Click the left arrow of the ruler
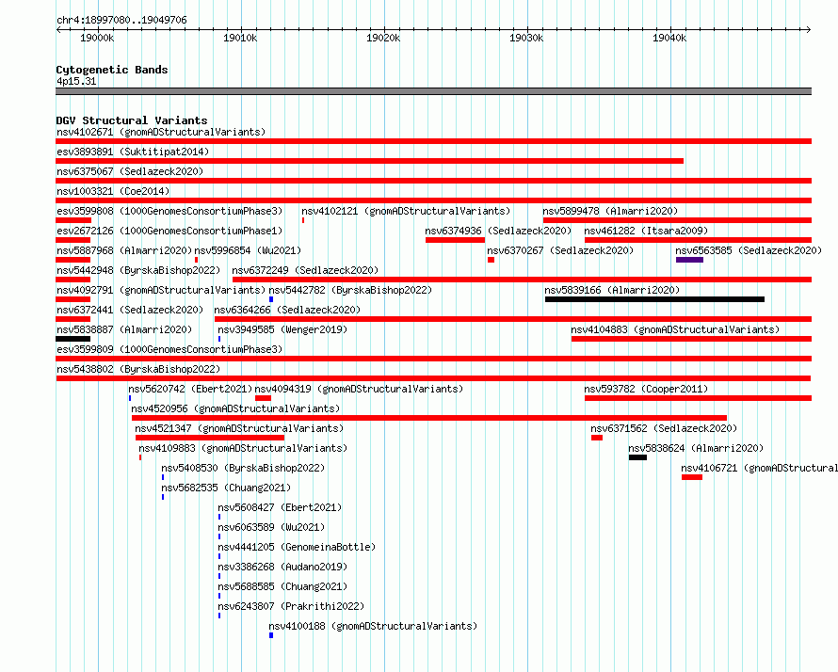838x672 pixels. tap(59, 29)
